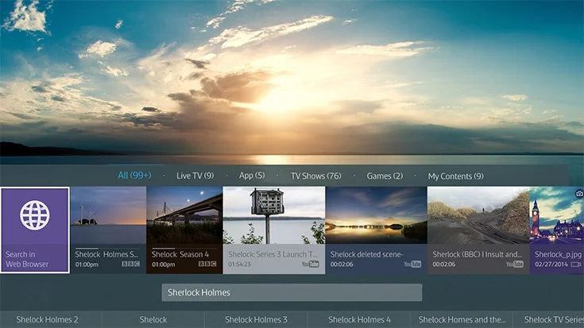Choose the Shelock Homes and the... suggestion
584x328 pixels.
click(x=462, y=319)
